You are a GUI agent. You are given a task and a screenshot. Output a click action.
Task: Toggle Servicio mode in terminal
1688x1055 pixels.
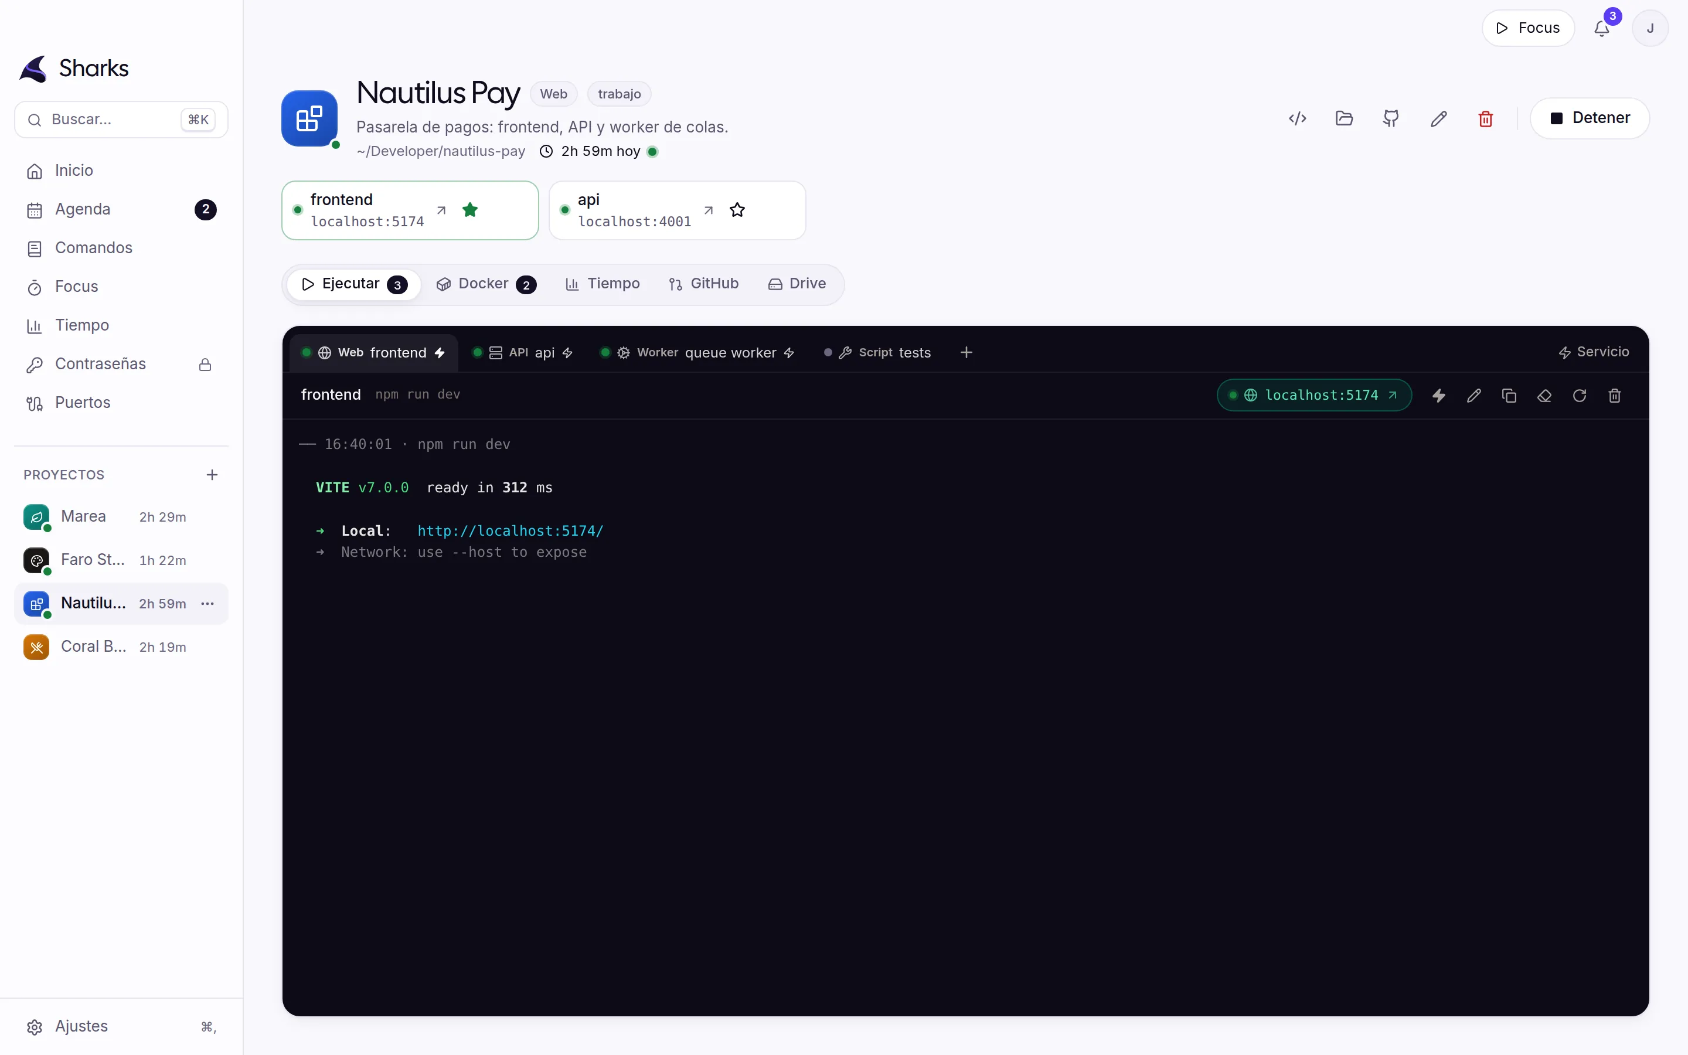1594,352
